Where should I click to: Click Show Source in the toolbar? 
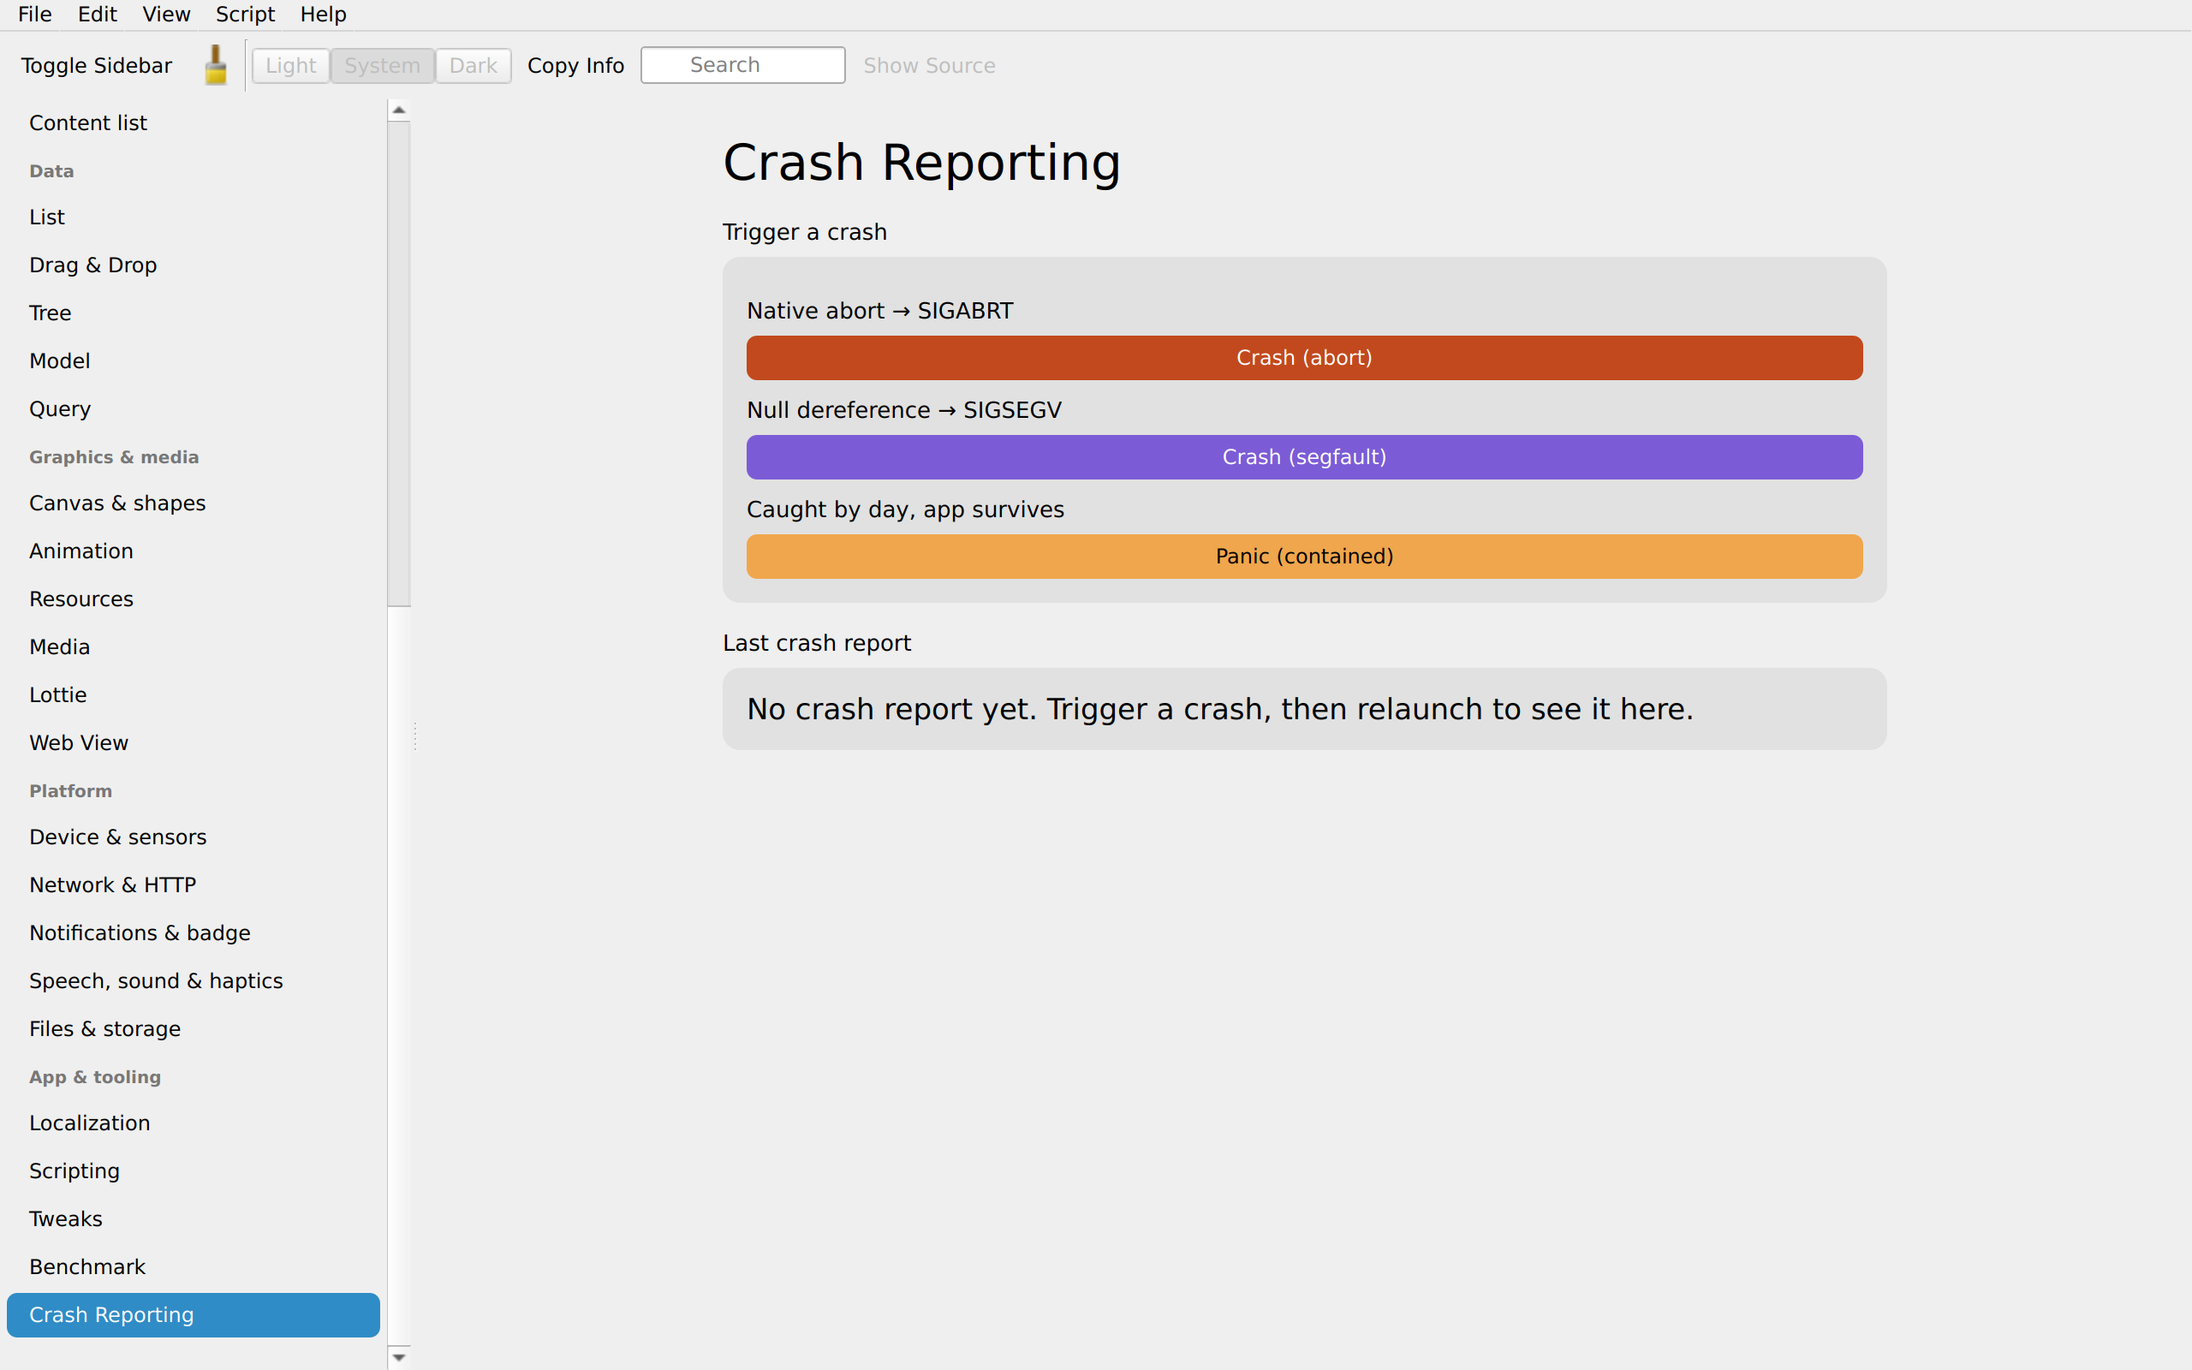pyautogui.click(x=928, y=65)
